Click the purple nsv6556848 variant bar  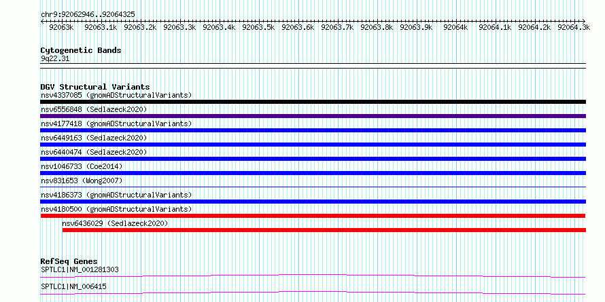click(x=313, y=116)
